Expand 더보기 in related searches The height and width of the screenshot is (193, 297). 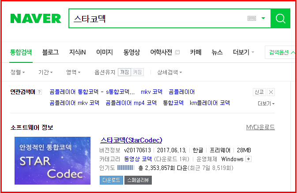pos(266,104)
